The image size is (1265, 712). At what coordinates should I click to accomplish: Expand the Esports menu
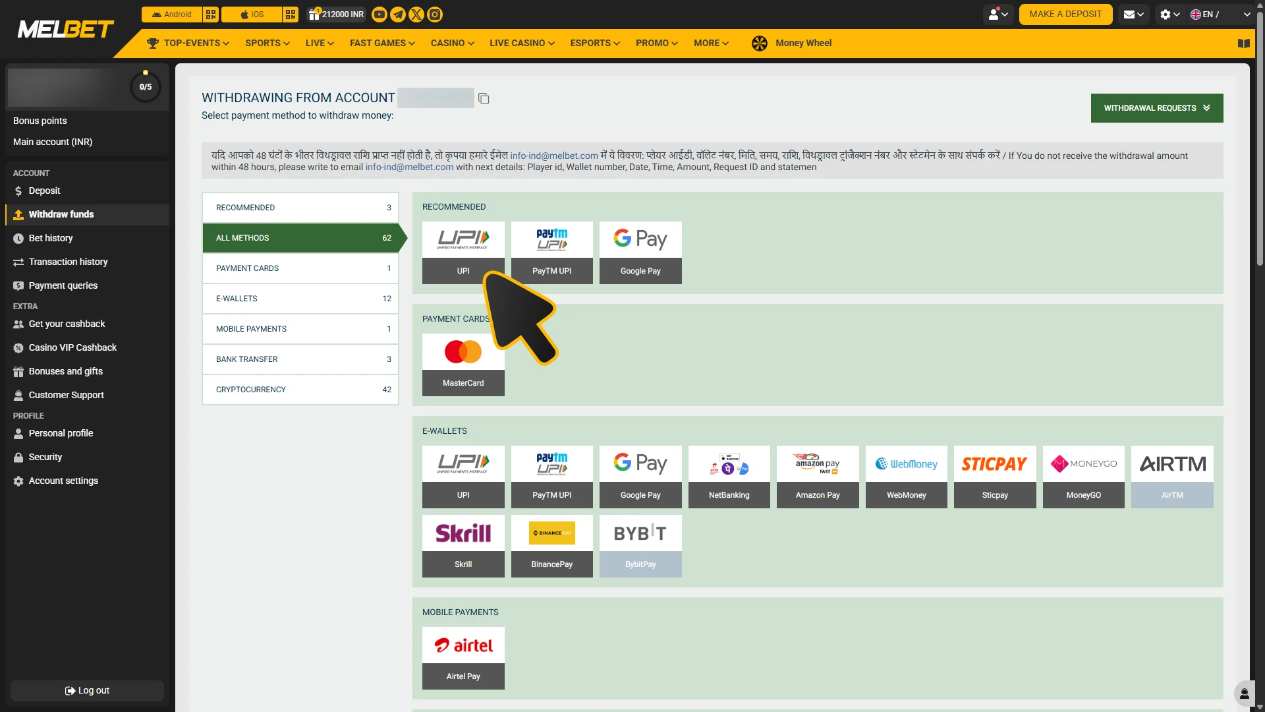[595, 44]
